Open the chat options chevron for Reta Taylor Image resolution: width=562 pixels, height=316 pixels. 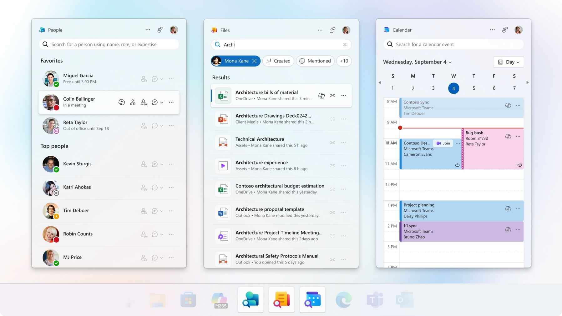[x=162, y=125]
